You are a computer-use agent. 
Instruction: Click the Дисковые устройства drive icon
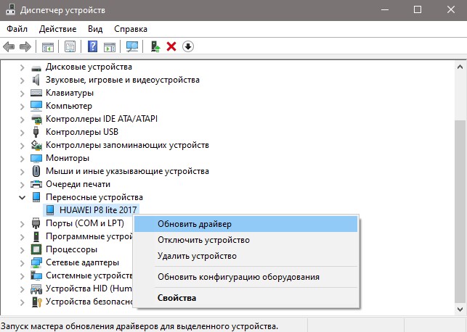[x=36, y=67]
